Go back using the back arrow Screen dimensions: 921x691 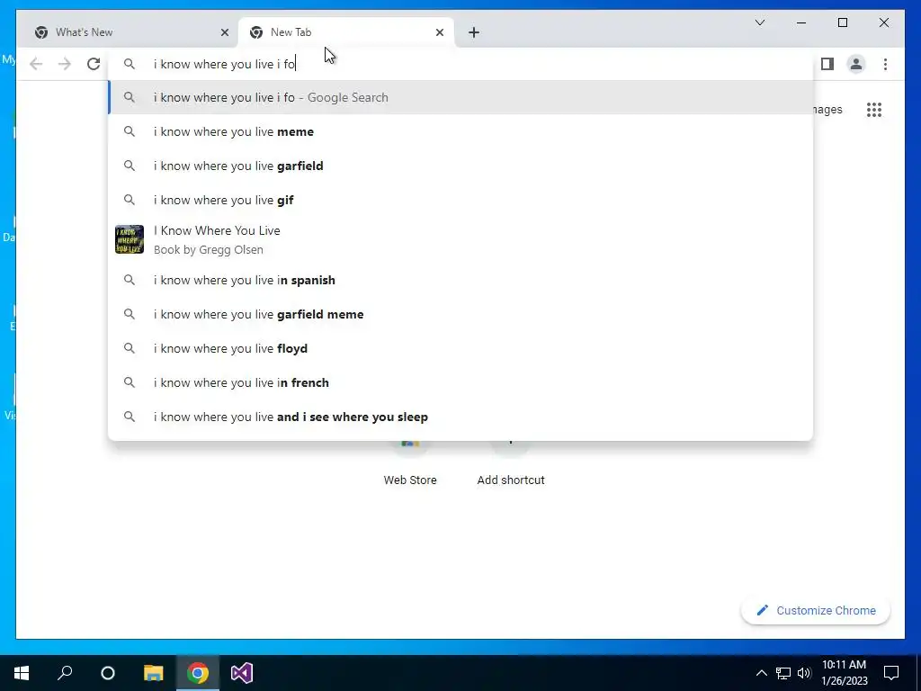pos(36,64)
